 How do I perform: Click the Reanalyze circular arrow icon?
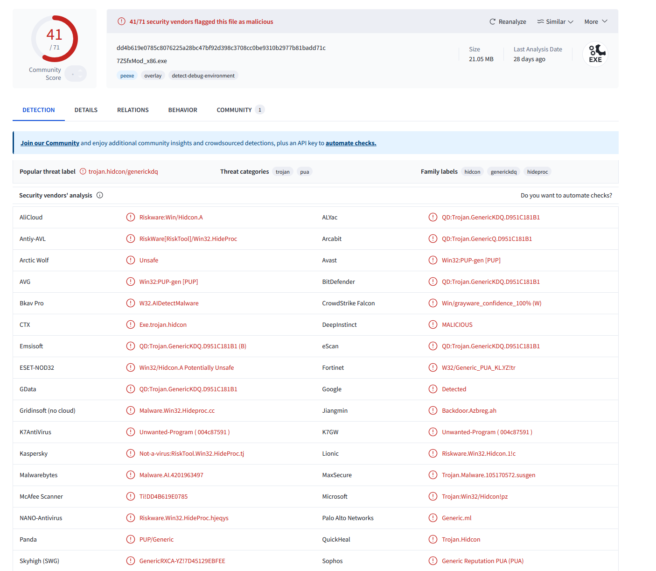pyautogui.click(x=492, y=22)
